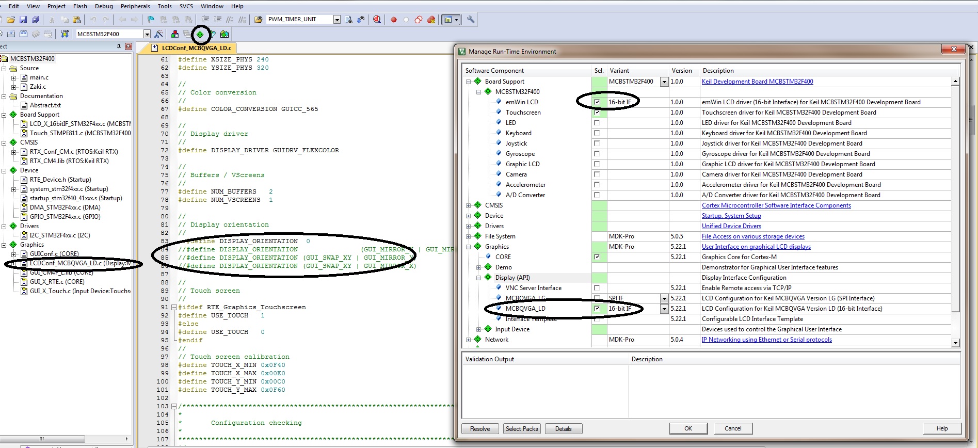Expand the File System component node
978x448 pixels.
(469, 236)
